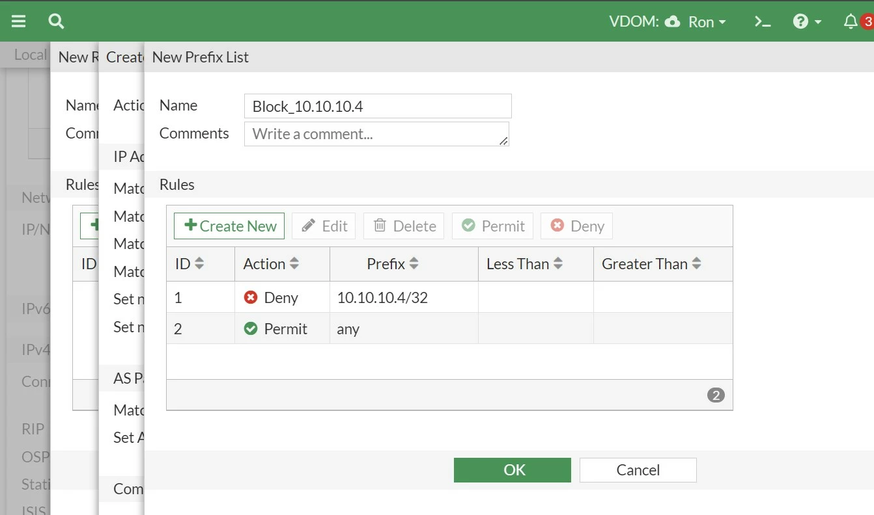Click the rule count badge 2

[x=716, y=395]
